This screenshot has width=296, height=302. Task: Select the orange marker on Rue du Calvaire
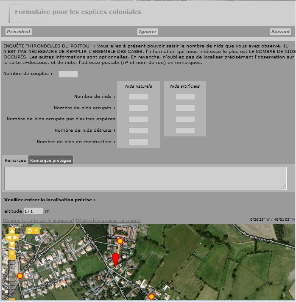(20, 276)
